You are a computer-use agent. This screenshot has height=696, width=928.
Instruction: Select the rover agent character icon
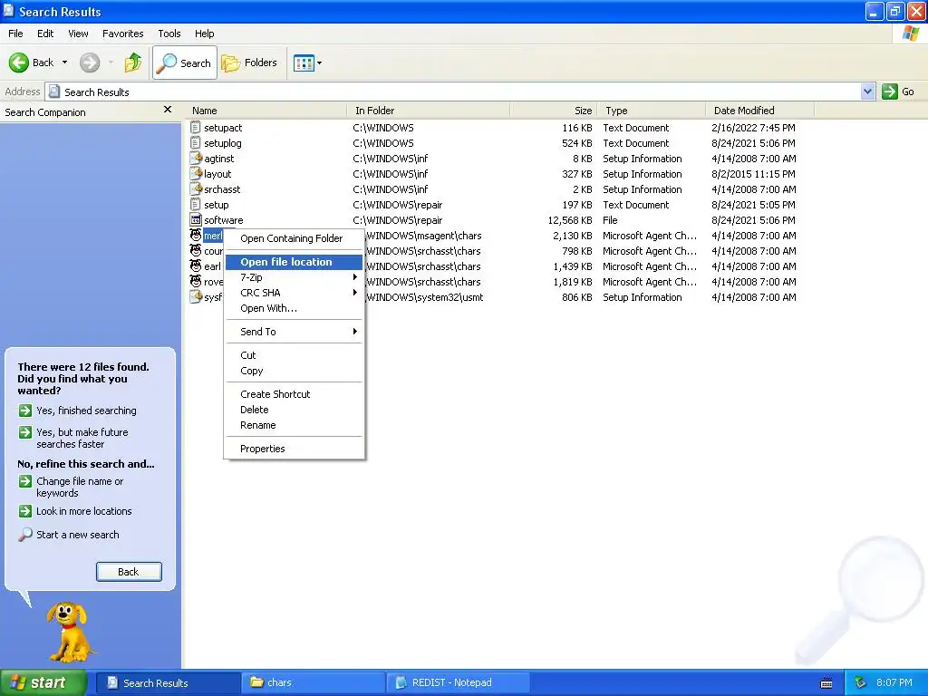(196, 281)
